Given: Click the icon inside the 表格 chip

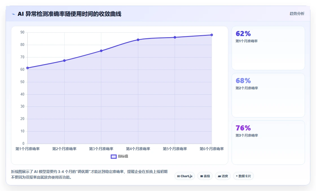Looking at the screenshot, I should pyautogui.click(x=201, y=176).
